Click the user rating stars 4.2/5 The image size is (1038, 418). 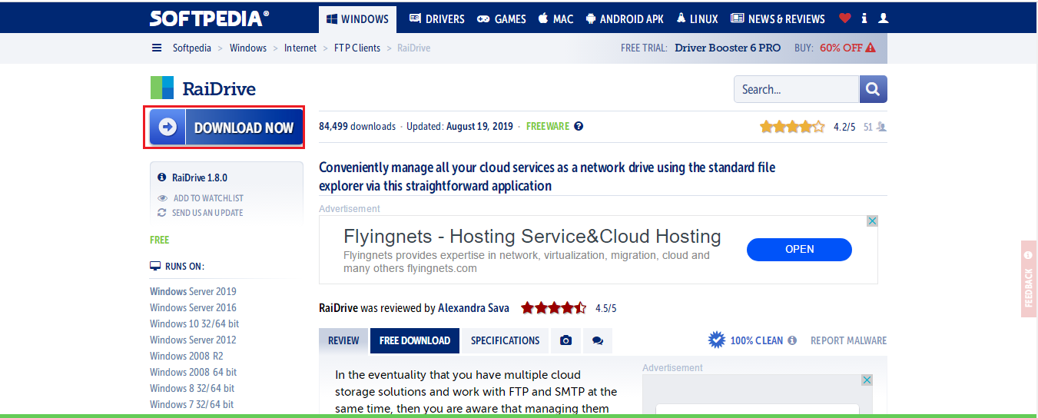pos(792,127)
